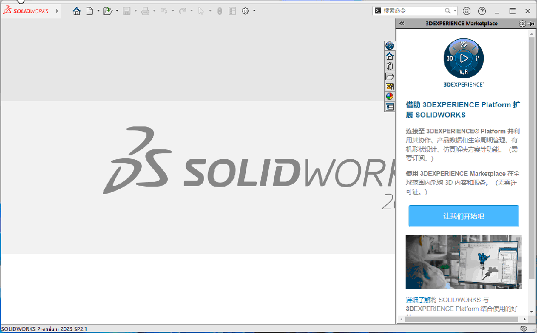The image size is (537, 333).
Task: Expand the Select tool dropdown arrow
Action: [210, 11]
